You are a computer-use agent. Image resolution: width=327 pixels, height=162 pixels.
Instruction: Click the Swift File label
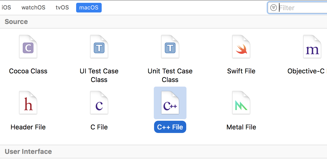(x=241, y=71)
